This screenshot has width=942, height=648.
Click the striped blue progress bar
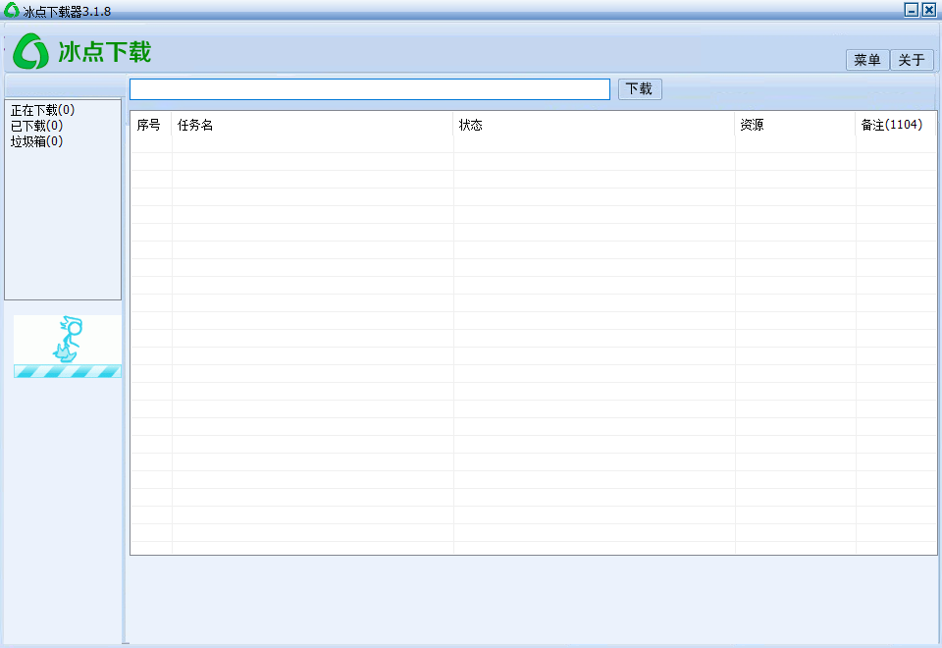68,371
